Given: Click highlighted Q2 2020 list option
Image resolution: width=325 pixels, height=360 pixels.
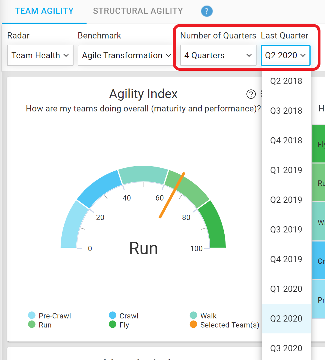Looking at the screenshot, I should click(x=286, y=319).
